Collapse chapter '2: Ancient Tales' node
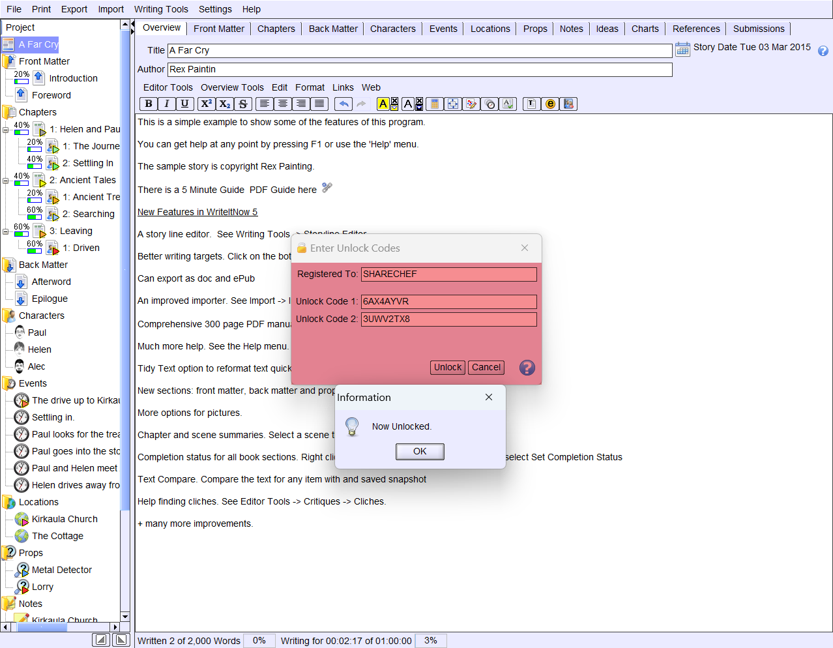Image resolution: width=833 pixels, height=648 pixels. (6, 181)
